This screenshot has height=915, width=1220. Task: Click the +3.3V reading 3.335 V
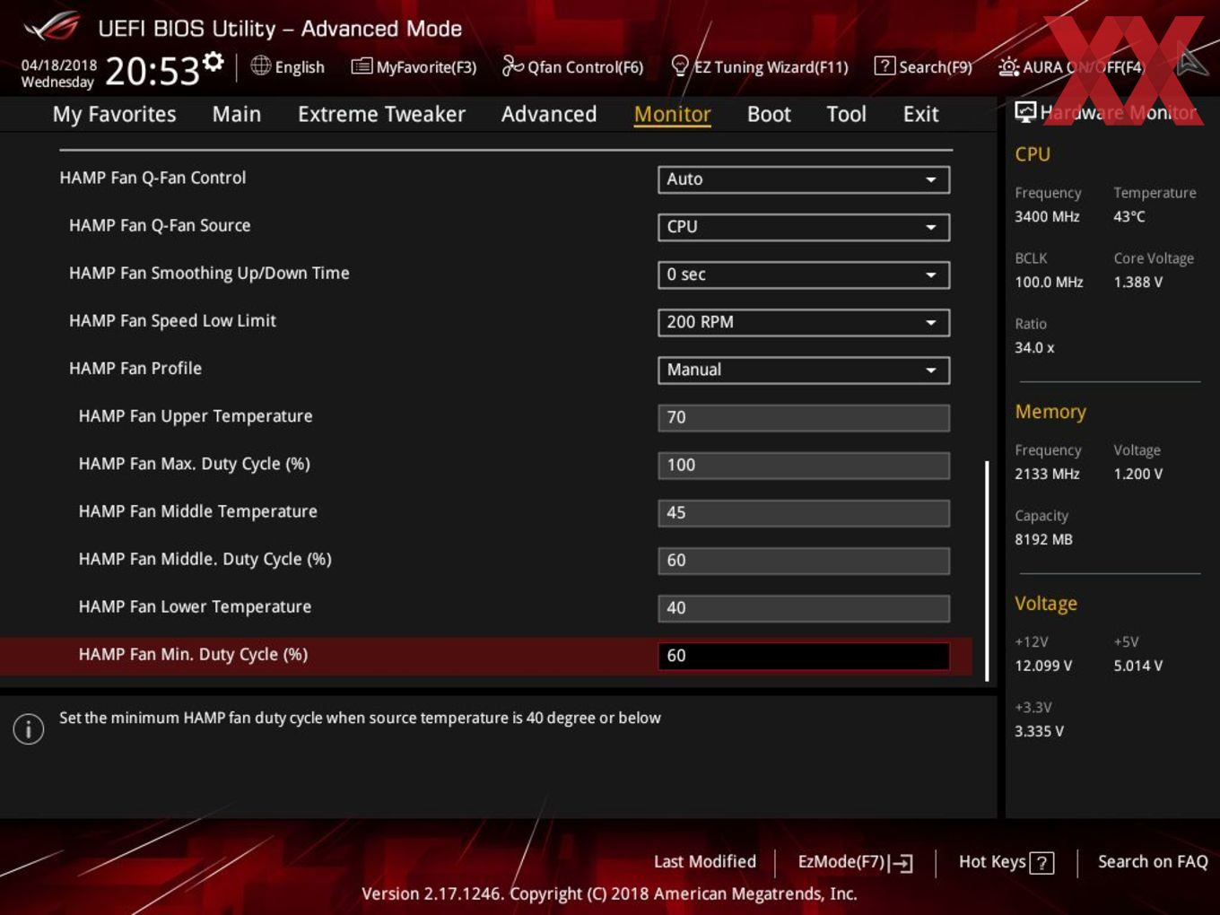point(1039,731)
